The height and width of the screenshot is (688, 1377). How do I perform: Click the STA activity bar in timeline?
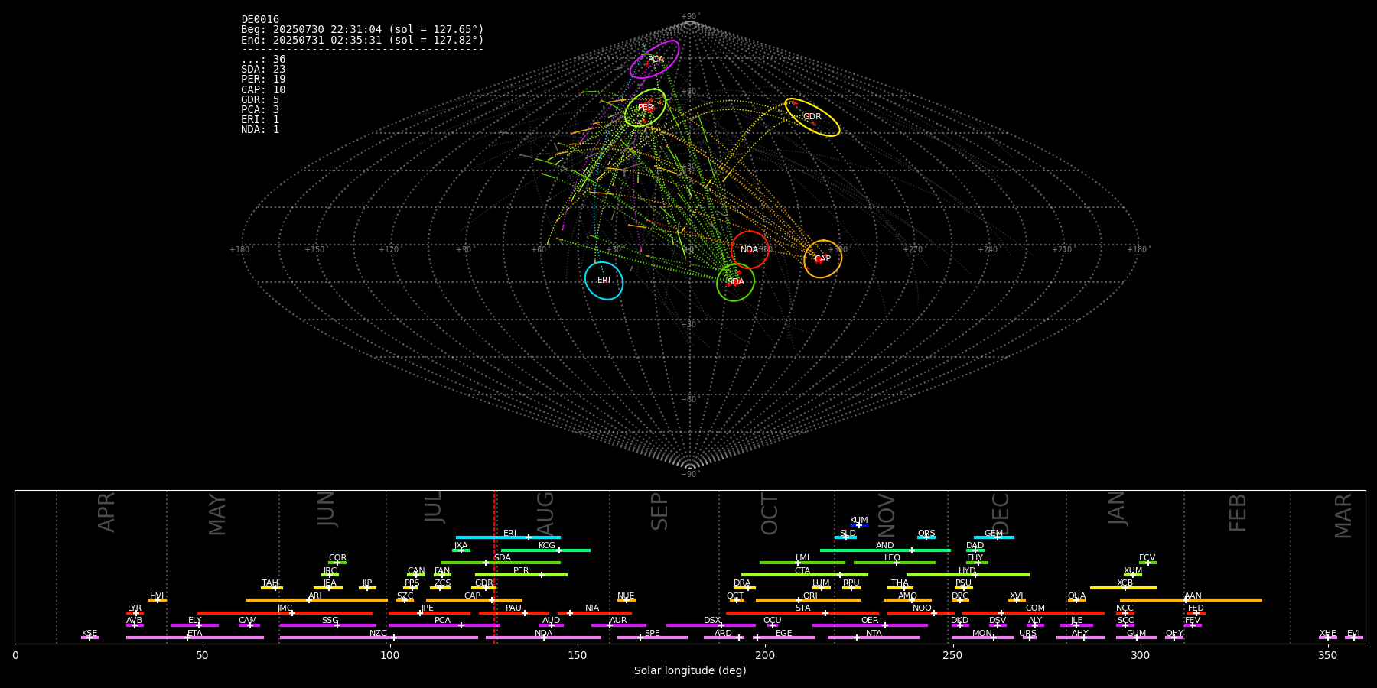click(x=802, y=613)
